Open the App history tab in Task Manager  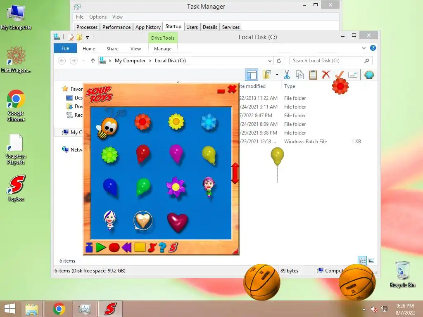point(148,27)
